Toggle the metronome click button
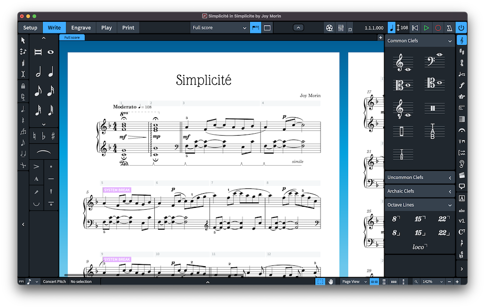485x308 pixels. pyautogui.click(x=450, y=28)
